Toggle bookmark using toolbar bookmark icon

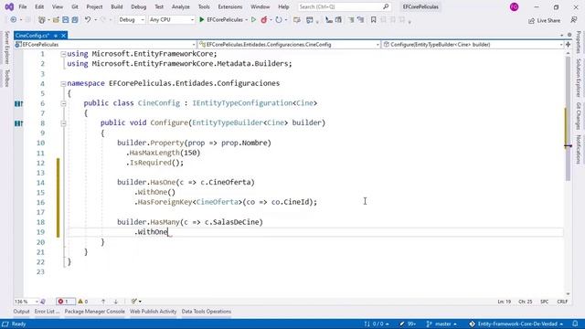tap(373, 20)
